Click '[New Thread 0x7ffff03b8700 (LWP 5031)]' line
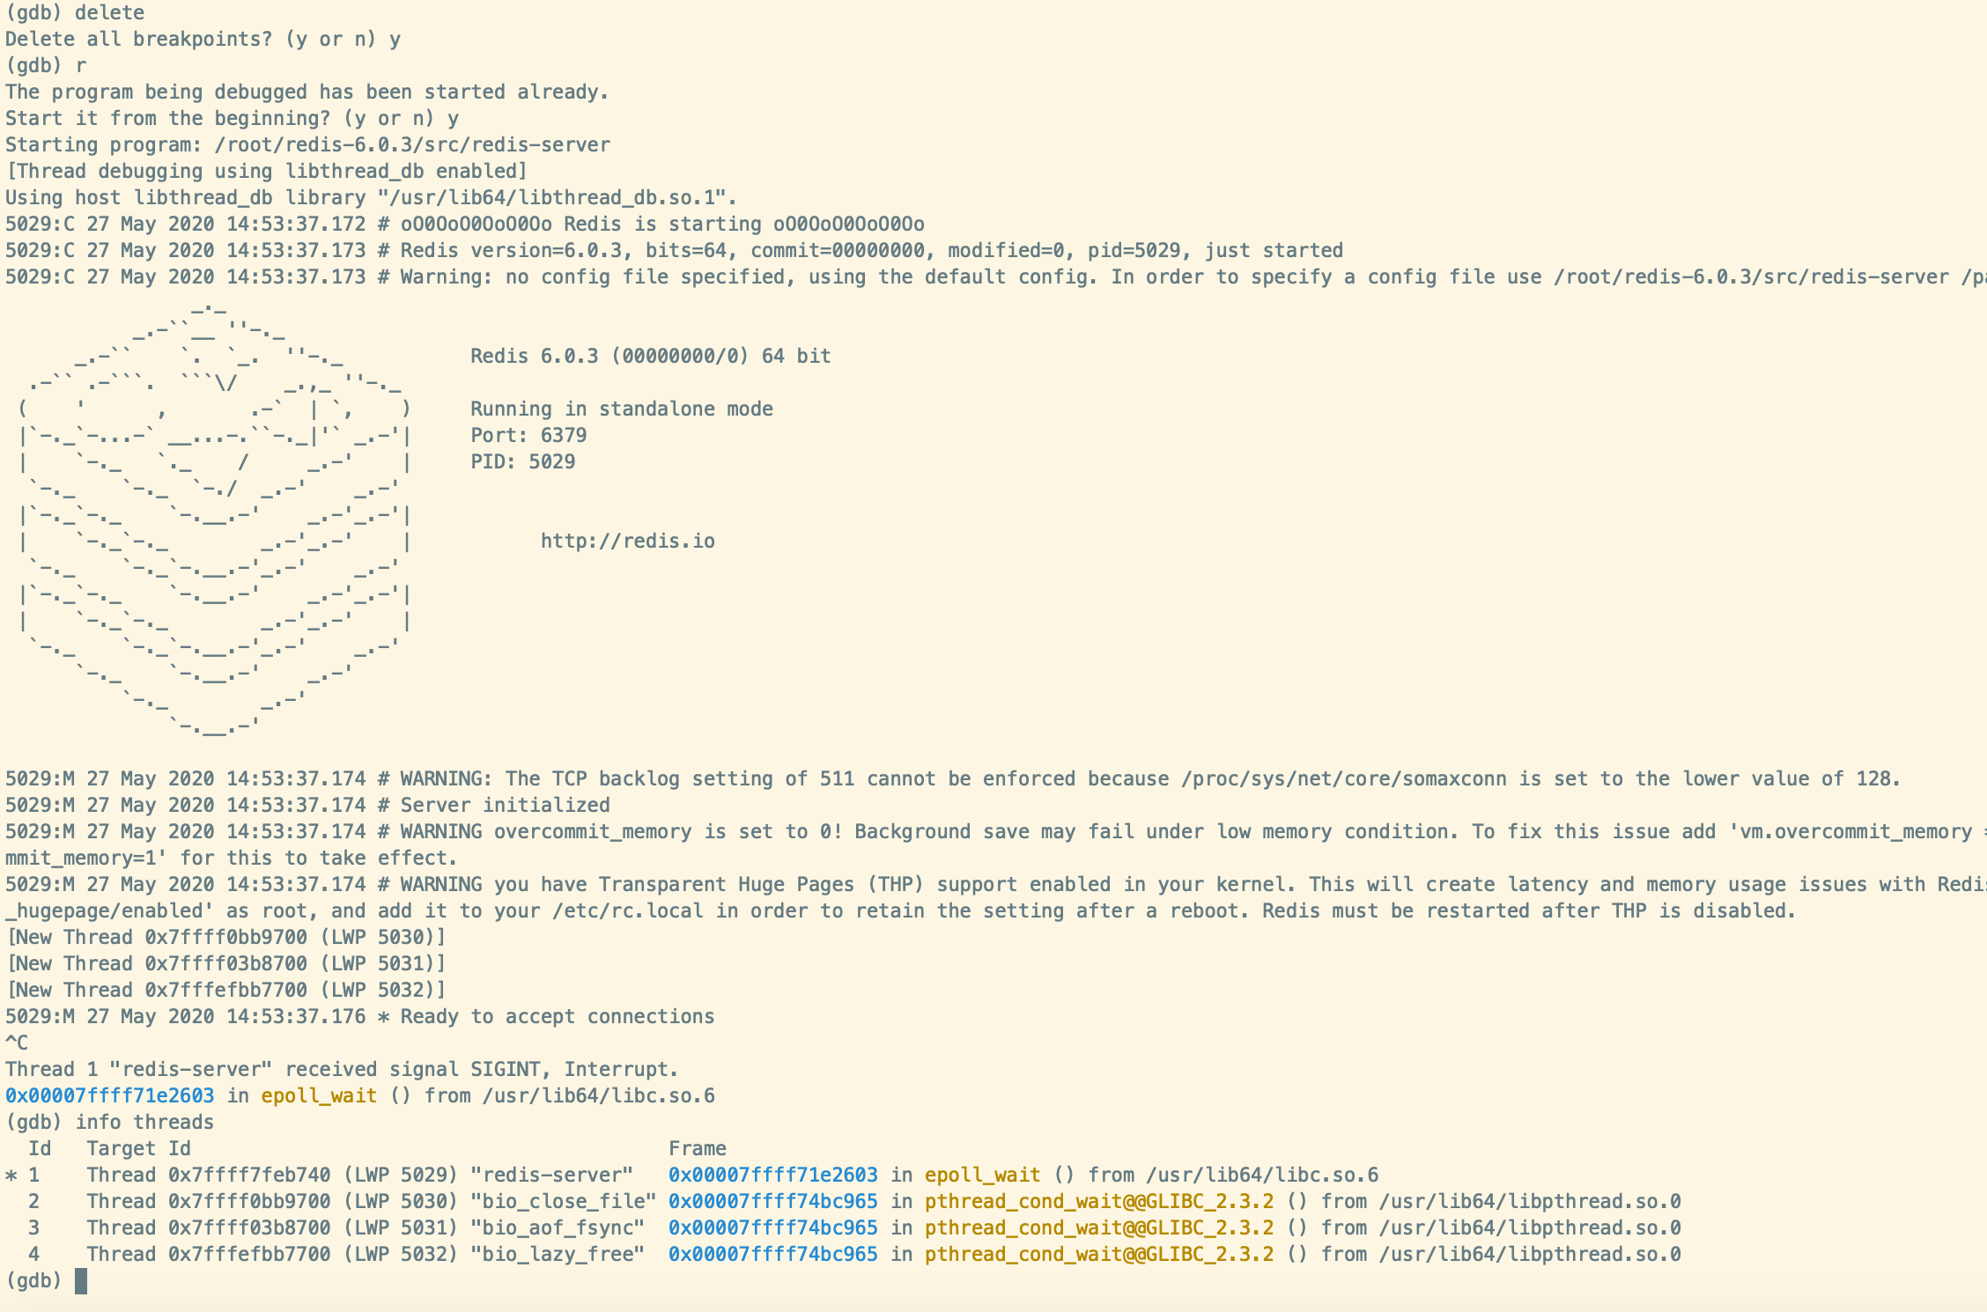 [225, 964]
